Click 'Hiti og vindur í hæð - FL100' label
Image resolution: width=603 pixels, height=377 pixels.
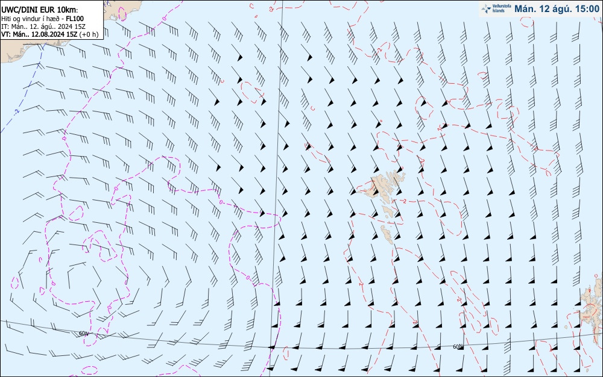42,19
